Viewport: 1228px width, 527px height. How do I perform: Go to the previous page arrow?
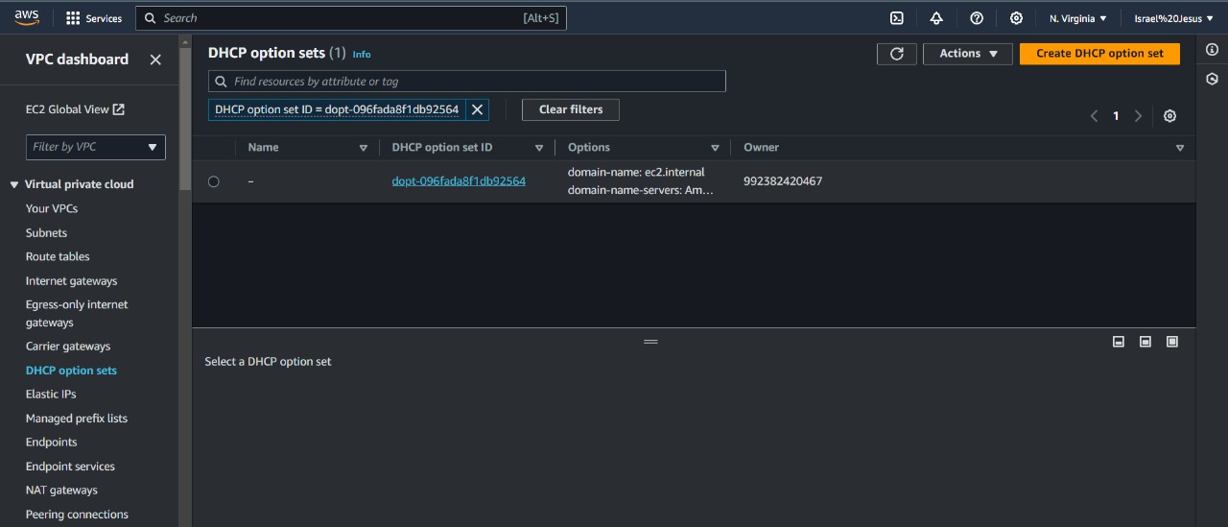tap(1094, 116)
